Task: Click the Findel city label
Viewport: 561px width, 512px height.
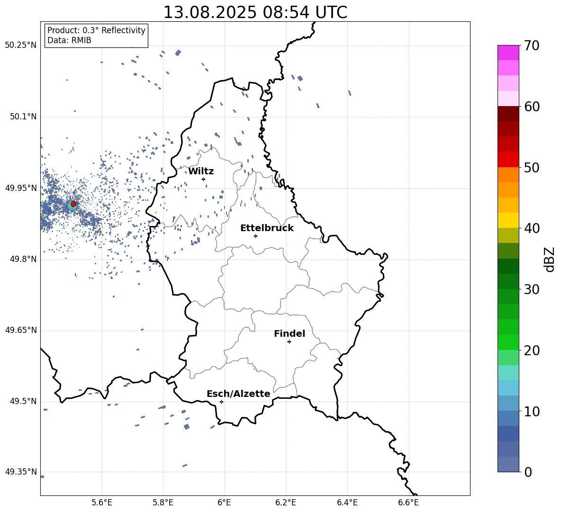Action: coord(290,333)
